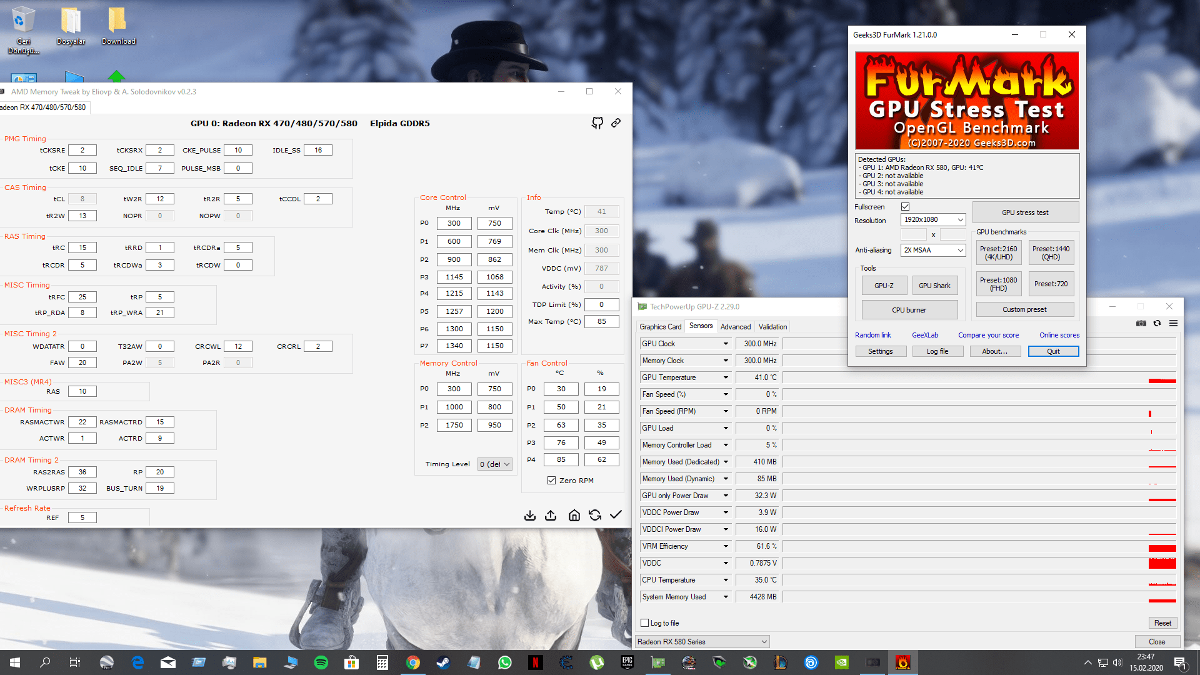Expand the Anti-aliasing 2X MSAA dropdown
1200x675 pixels.
click(933, 250)
